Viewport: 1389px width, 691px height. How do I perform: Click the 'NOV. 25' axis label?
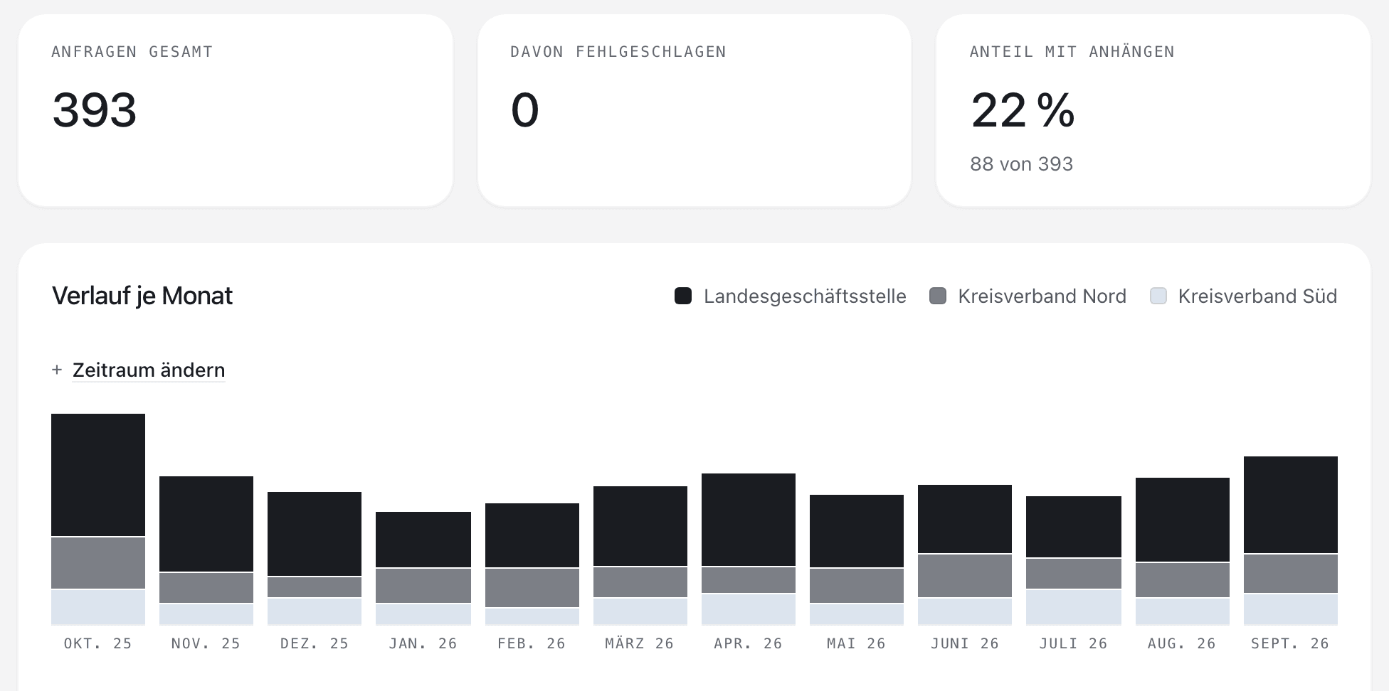coord(206,643)
